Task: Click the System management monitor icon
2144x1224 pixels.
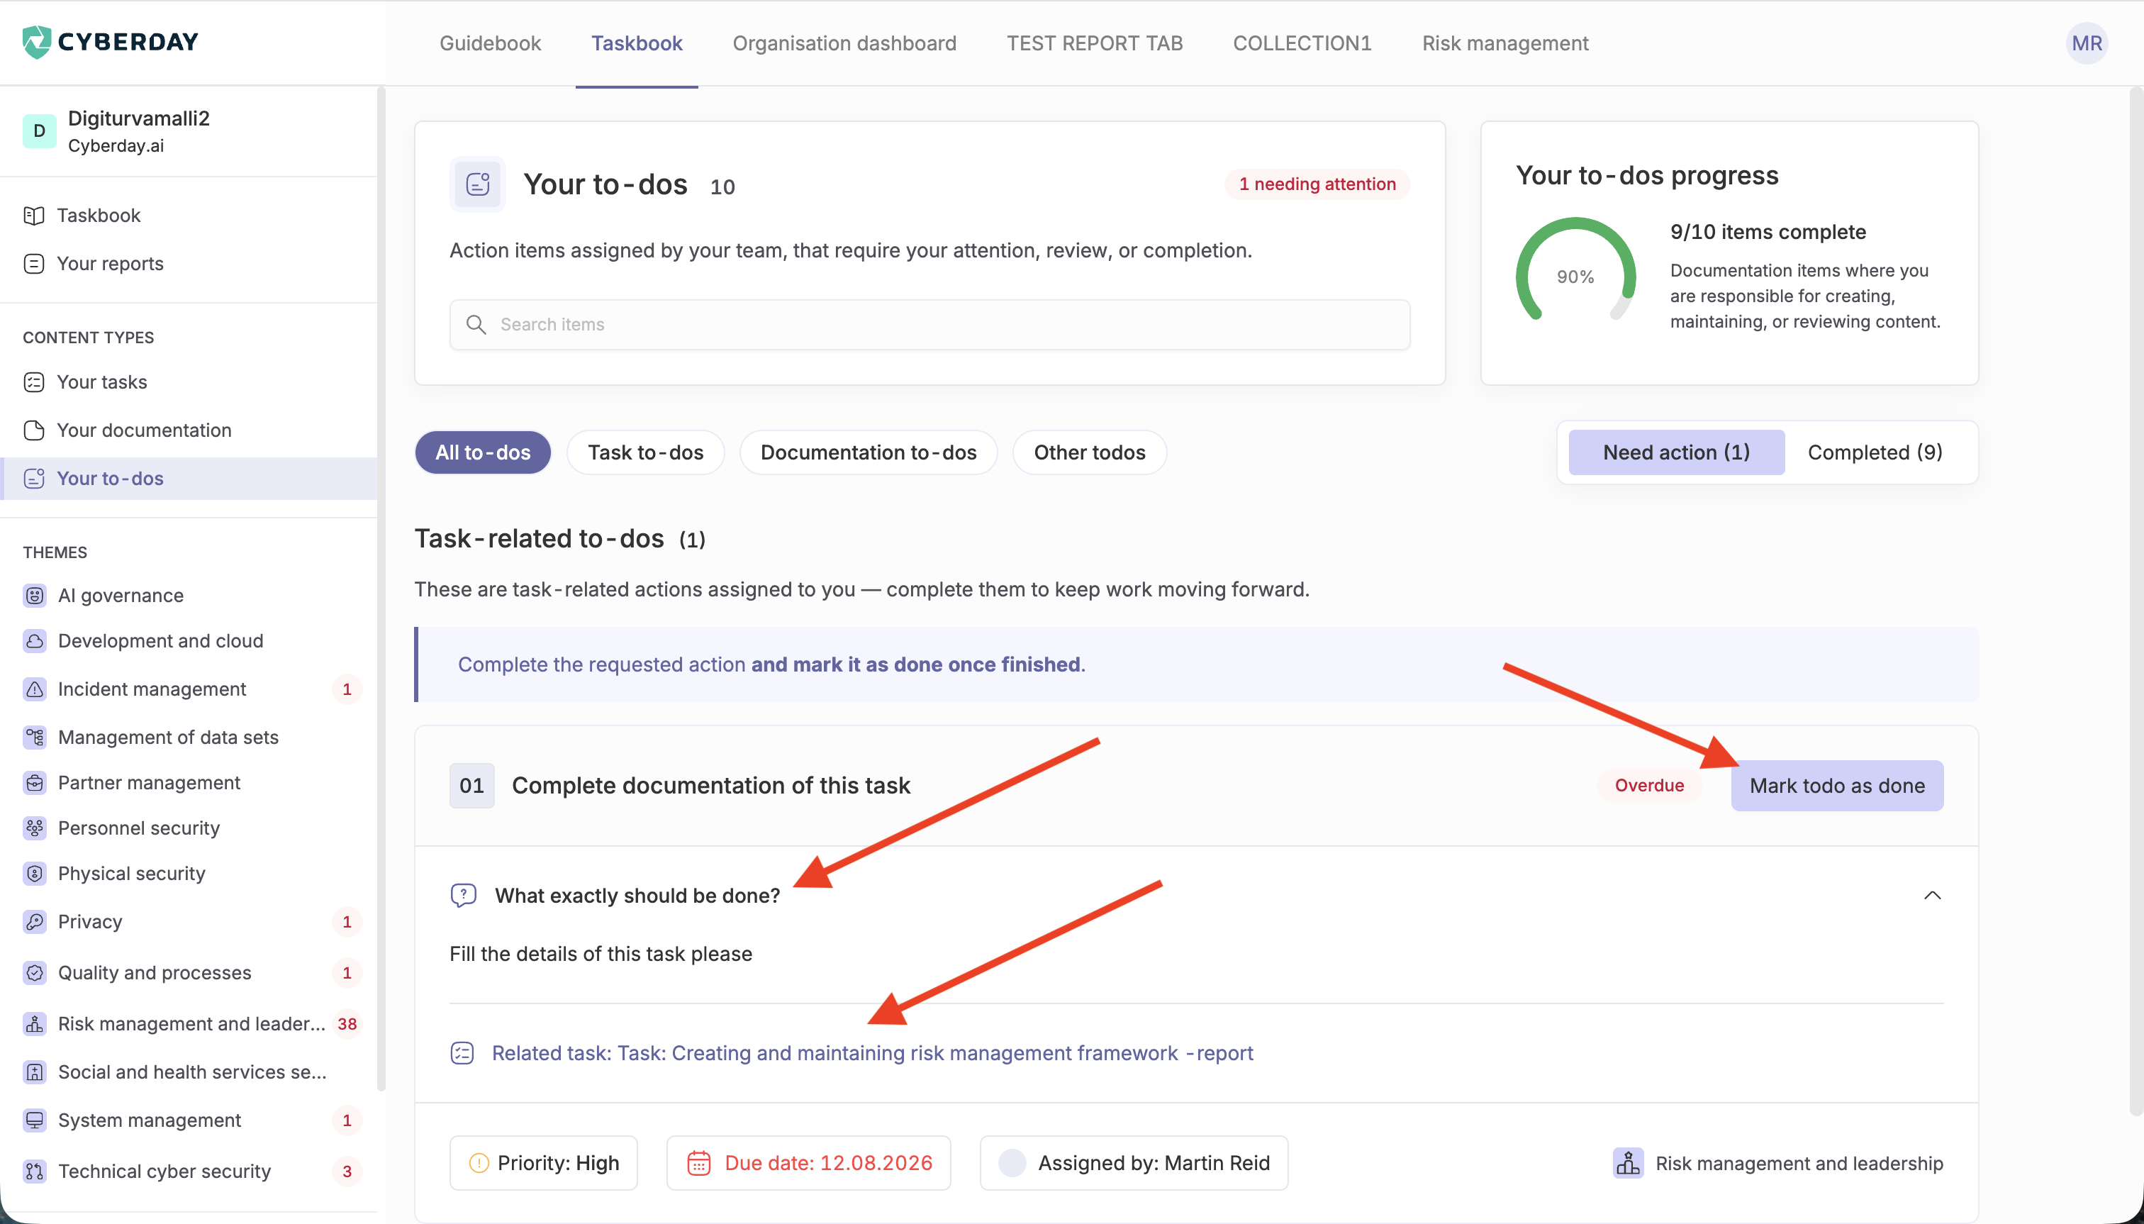Action: 35,1120
